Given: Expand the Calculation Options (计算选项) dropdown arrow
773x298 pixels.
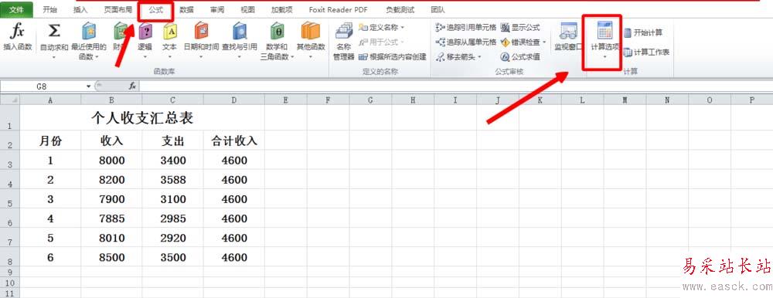Looking at the screenshot, I should click(x=604, y=56).
